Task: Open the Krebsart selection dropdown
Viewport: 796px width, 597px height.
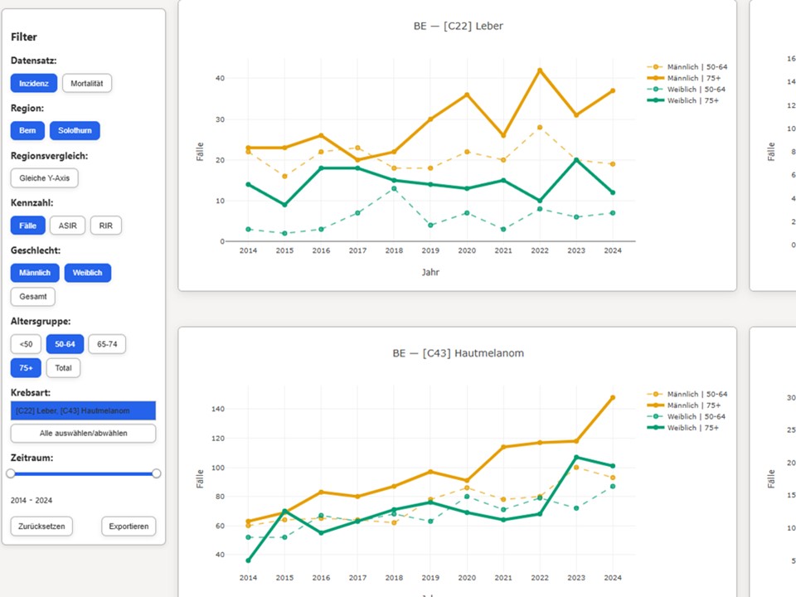Action: click(x=83, y=410)
